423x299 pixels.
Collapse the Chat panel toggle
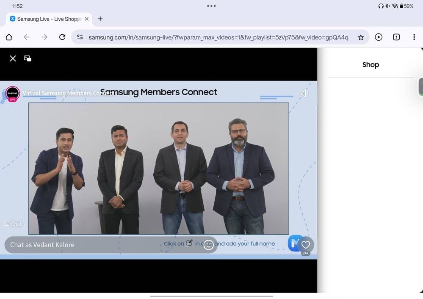tap(16, 224)
